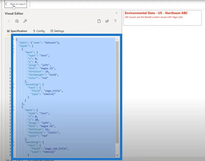The height and width of the screenshot is (161, 205).
Task: Collapse the first "encoding" block fold marker
Action: (x=14, y=84)
